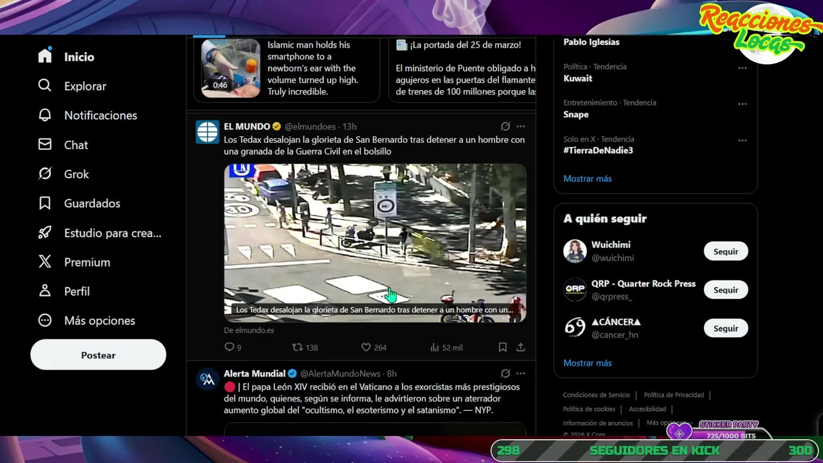View analytics of EL MUNDO post
The height and width of the screenshot is (463, 823).
click(446, 347)
